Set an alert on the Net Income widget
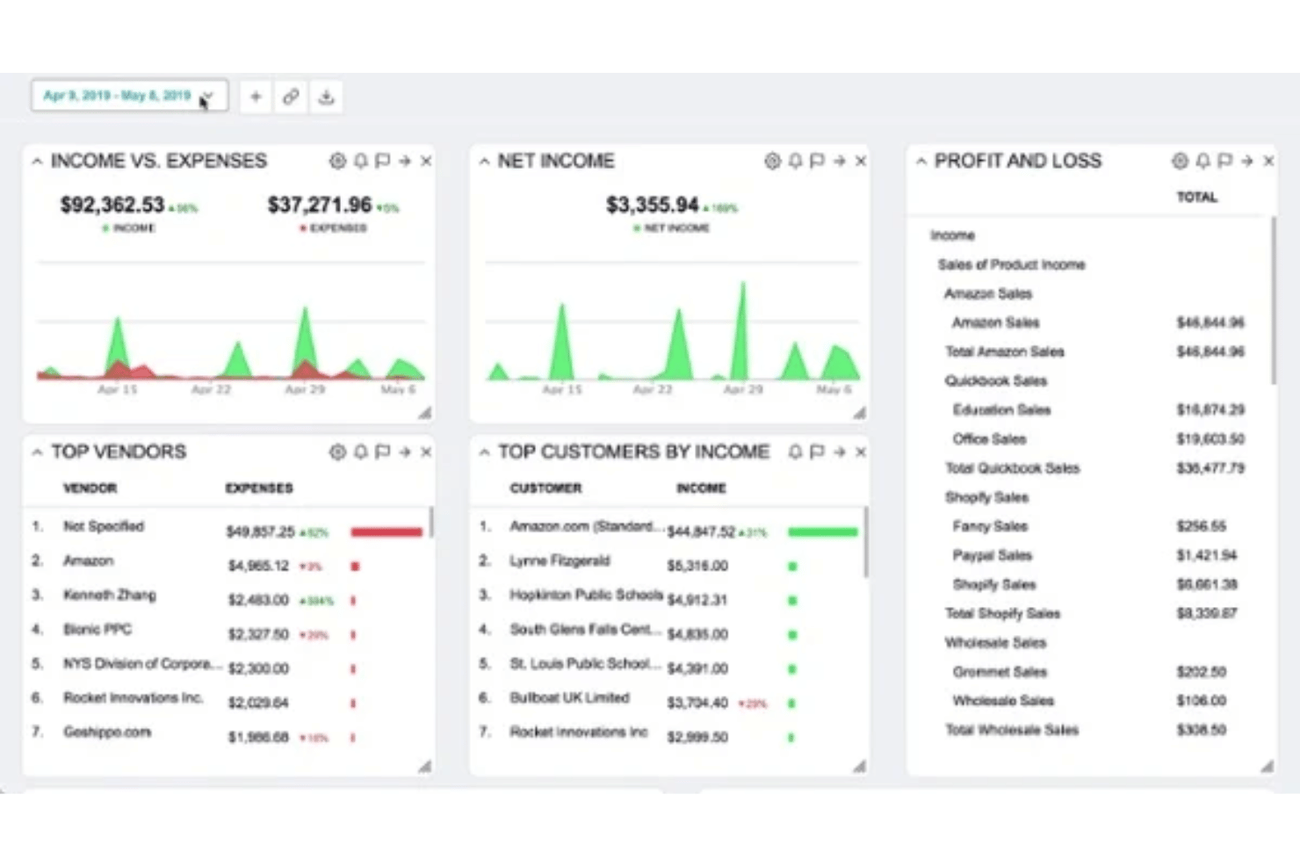The width and height of the screenshot is (1300, 867). tap(796, 161)
